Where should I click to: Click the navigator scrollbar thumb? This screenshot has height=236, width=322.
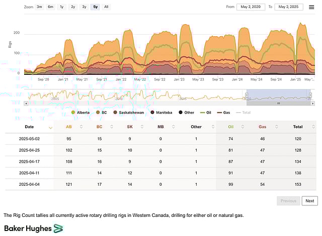pos(278,103)
